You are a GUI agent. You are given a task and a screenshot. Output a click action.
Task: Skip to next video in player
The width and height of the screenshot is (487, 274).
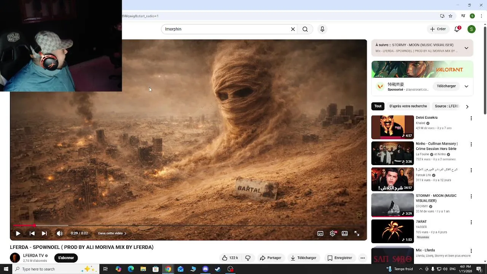(44, 233)
